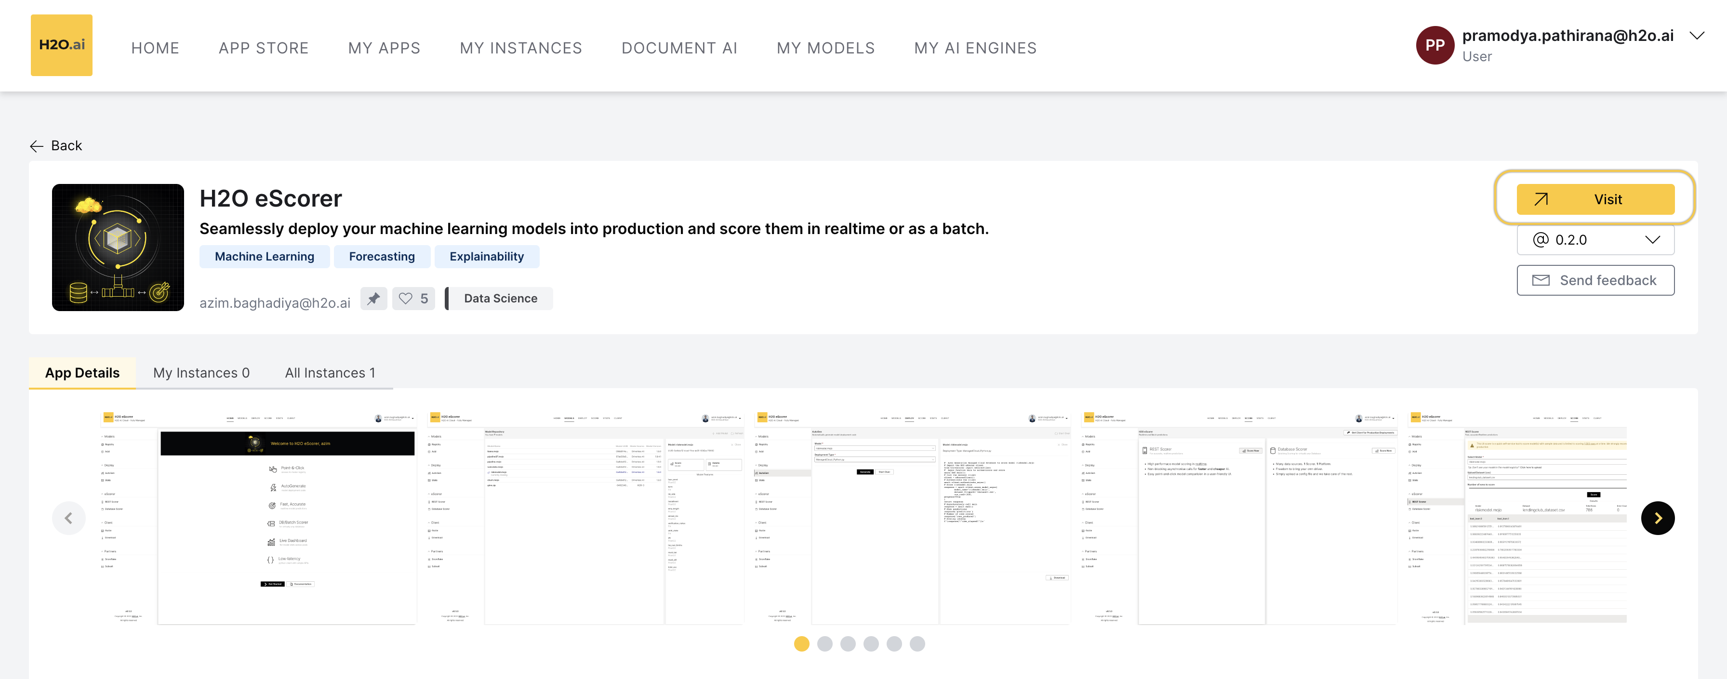Image resolution: width=1727 pixels, height=679 pixels.
Task: Click the Back arrow icon
Action: coord(37,146)
